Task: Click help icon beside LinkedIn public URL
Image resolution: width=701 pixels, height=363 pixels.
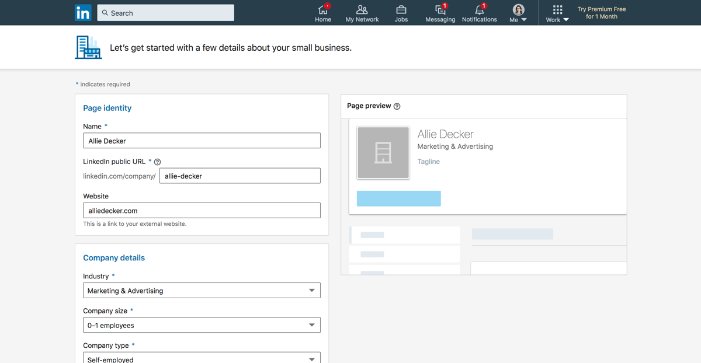Action: tap(157, 162)
